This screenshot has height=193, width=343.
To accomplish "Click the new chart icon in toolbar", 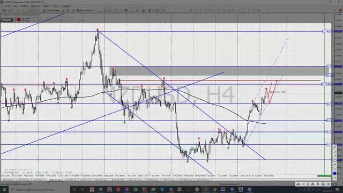I will point(4,10).
